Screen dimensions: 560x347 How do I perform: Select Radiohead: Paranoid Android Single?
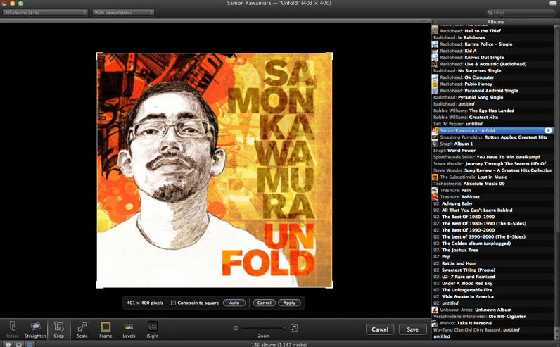point(493,90)
